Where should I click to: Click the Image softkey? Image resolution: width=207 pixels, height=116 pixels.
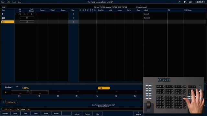pos(46,113)
